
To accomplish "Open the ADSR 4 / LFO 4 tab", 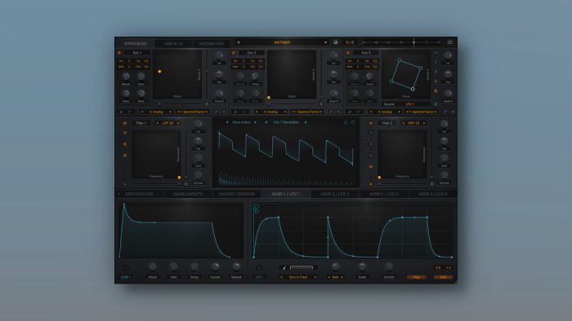I will 432,194.
